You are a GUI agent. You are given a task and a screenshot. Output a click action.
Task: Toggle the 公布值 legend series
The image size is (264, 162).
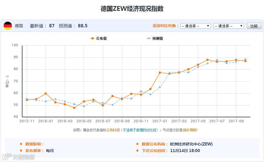[99, 38]
